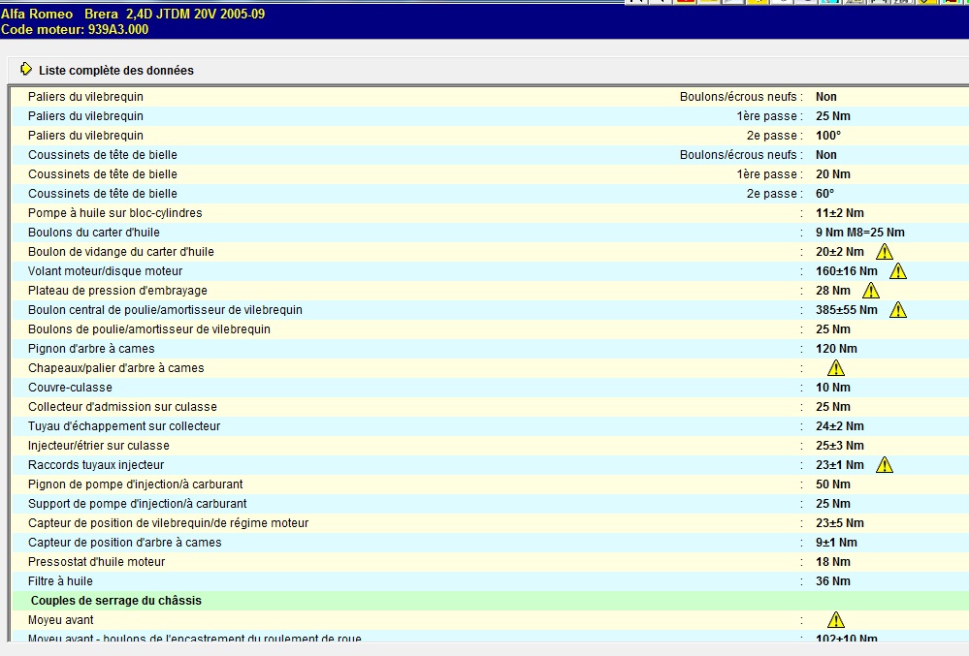Select the Boulons du carter d'huile row
The image size is (969, 656).
(x=94, y=233)
